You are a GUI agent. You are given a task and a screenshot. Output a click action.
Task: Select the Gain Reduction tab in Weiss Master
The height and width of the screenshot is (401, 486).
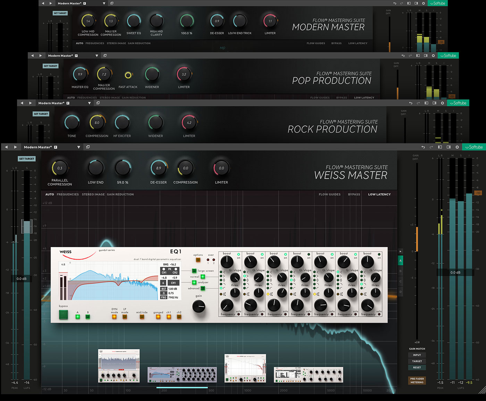(x=120, y=195)
